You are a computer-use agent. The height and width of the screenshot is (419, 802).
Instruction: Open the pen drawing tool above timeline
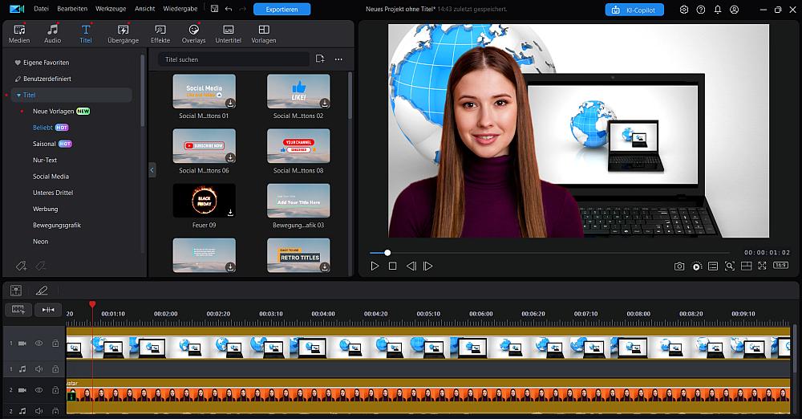click(x=42, y=291)
